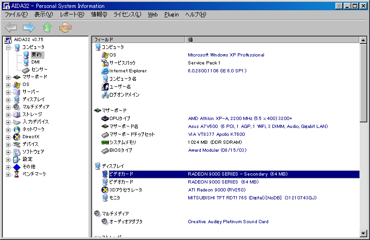The height and width of the screenshot is (240, 370).
Task: Expand the OS tree node
Action: 8,85
